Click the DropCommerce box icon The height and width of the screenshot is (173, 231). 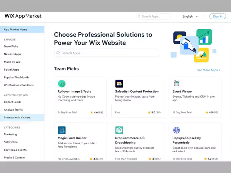pyautogui.click(x=119, y=130)
